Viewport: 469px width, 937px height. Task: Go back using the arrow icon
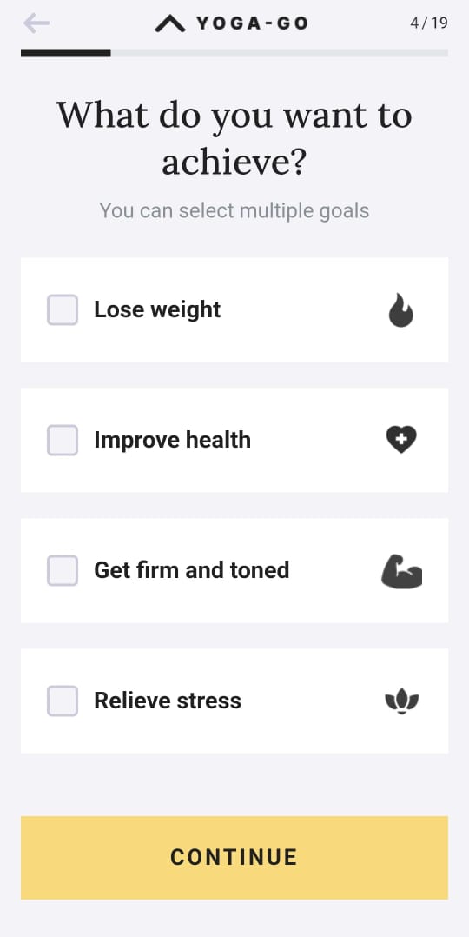pos(36,23)
